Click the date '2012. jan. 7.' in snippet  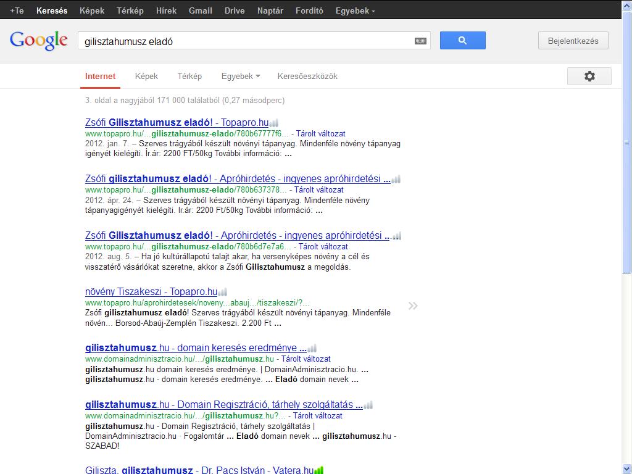[x=107, y=144]
